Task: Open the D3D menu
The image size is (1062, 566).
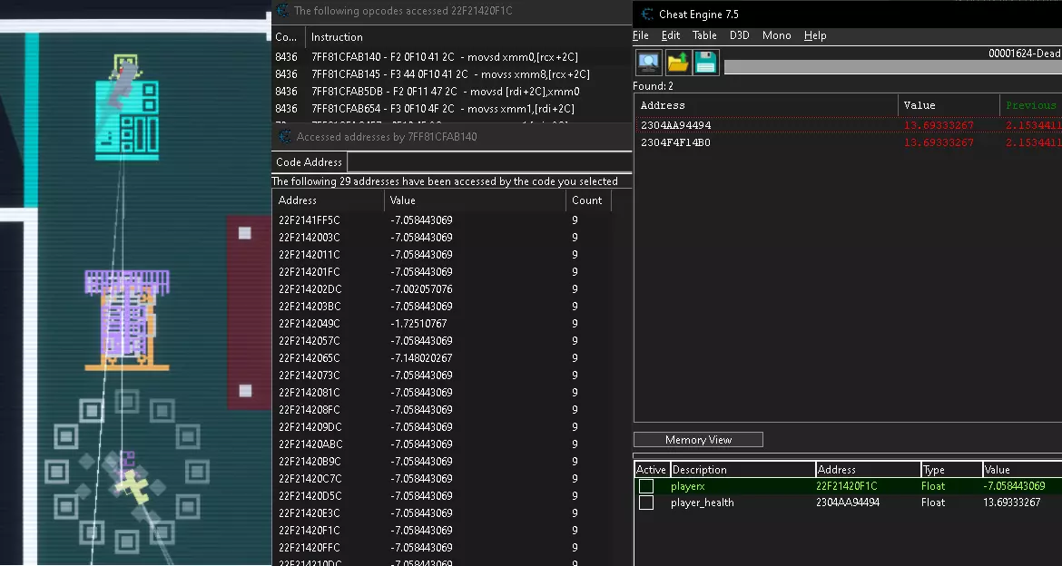Action: pos(740,35)
